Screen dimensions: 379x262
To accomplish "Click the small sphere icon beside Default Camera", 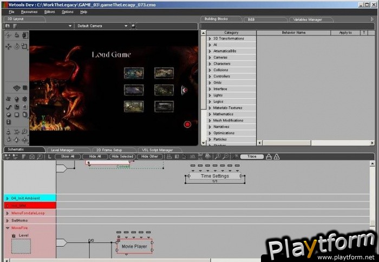I will click(x=133, y=26).
